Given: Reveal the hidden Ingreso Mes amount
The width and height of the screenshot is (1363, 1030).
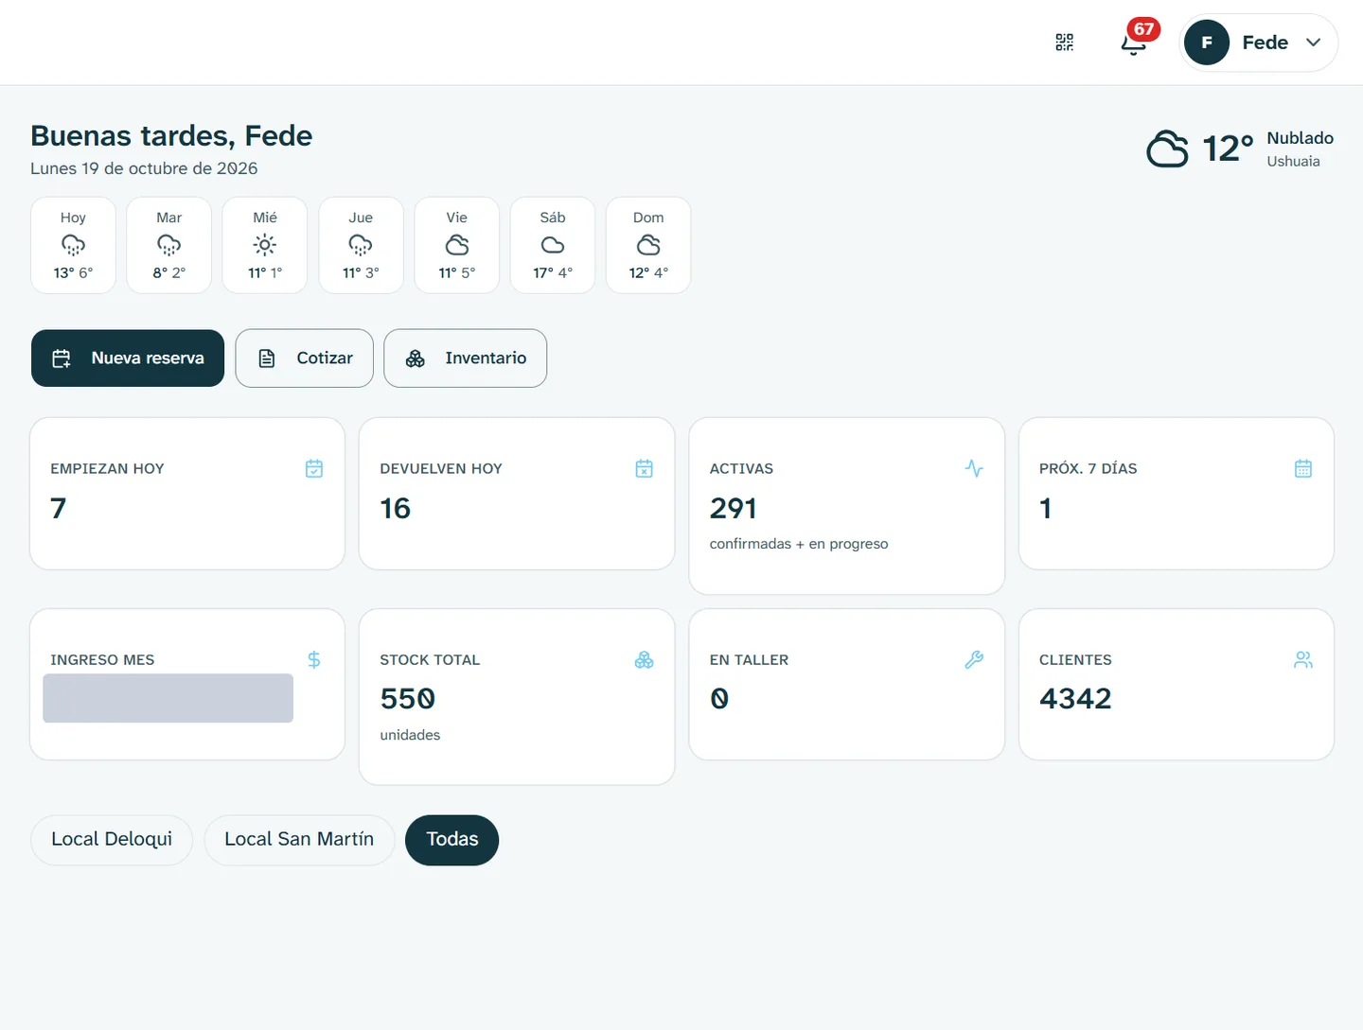Looking at the screenshot, I should pos(168,698).
